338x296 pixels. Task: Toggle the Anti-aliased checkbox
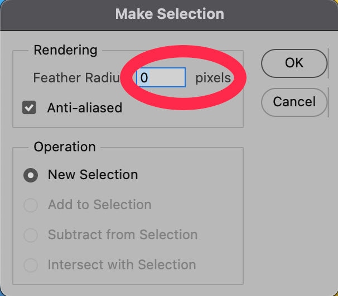click(29, 107)
